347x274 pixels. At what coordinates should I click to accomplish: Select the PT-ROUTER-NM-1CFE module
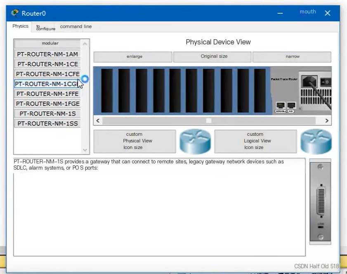tap(47, 74)
